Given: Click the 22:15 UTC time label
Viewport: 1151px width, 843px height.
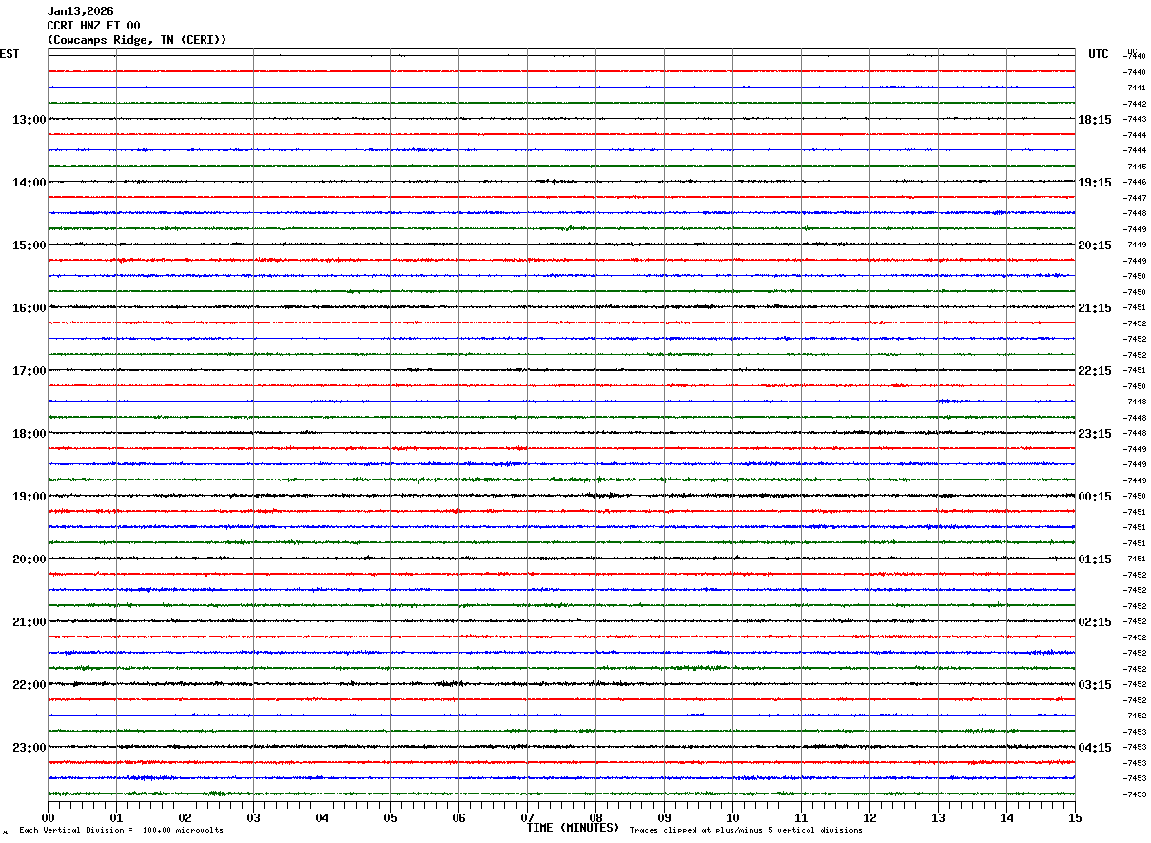Looking at the screenshot, I should tap(1095, 371).
